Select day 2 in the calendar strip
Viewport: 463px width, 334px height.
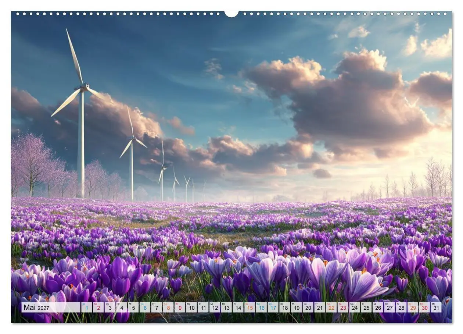(x=98, y=307)
